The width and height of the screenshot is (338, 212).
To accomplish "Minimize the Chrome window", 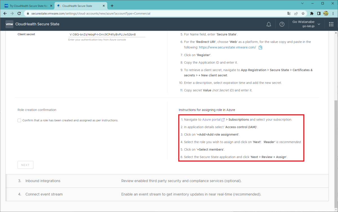I will (313, 3).
